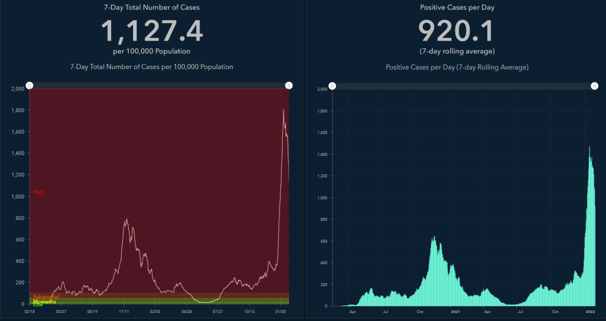
Task: Click the "per 100,000 Population" subtitle
Action: [x=151, y=51]
